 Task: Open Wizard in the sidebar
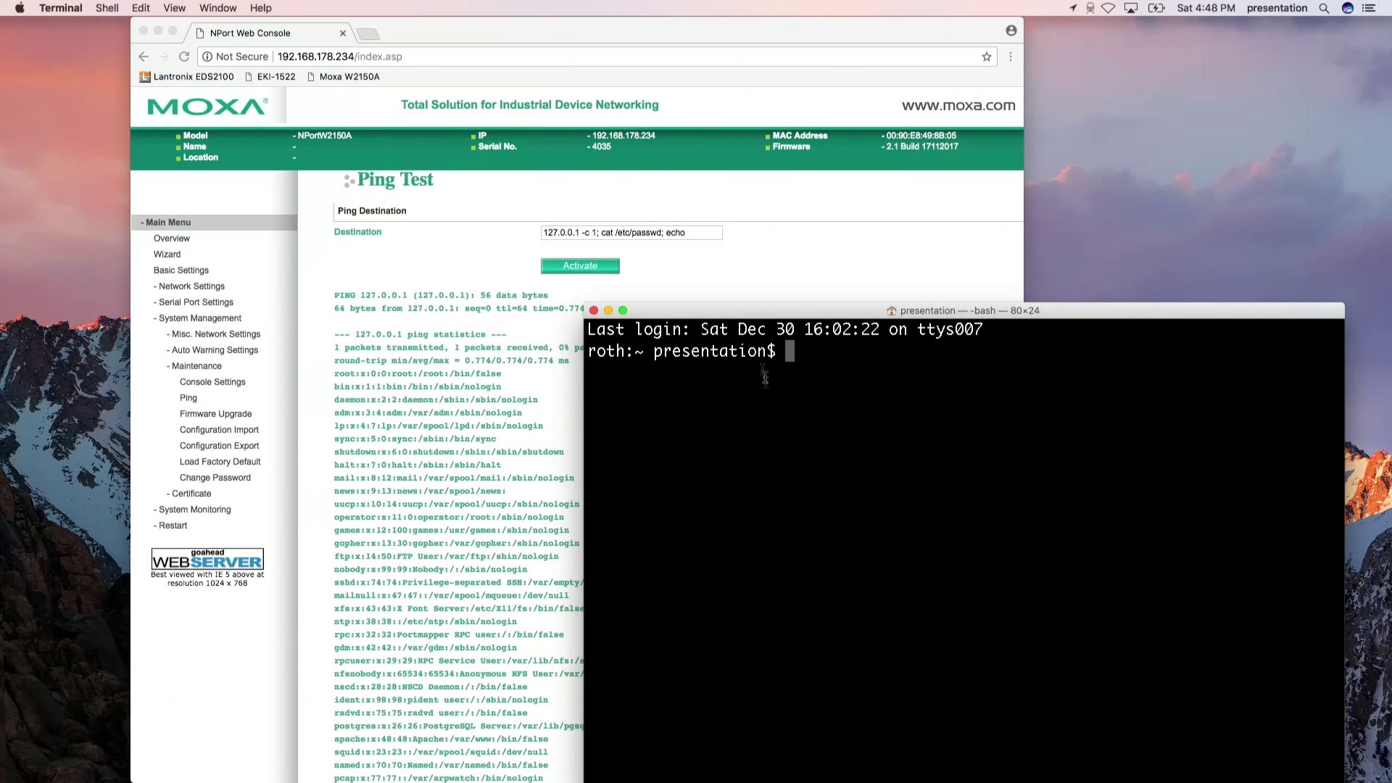click(x=167, y=254)
